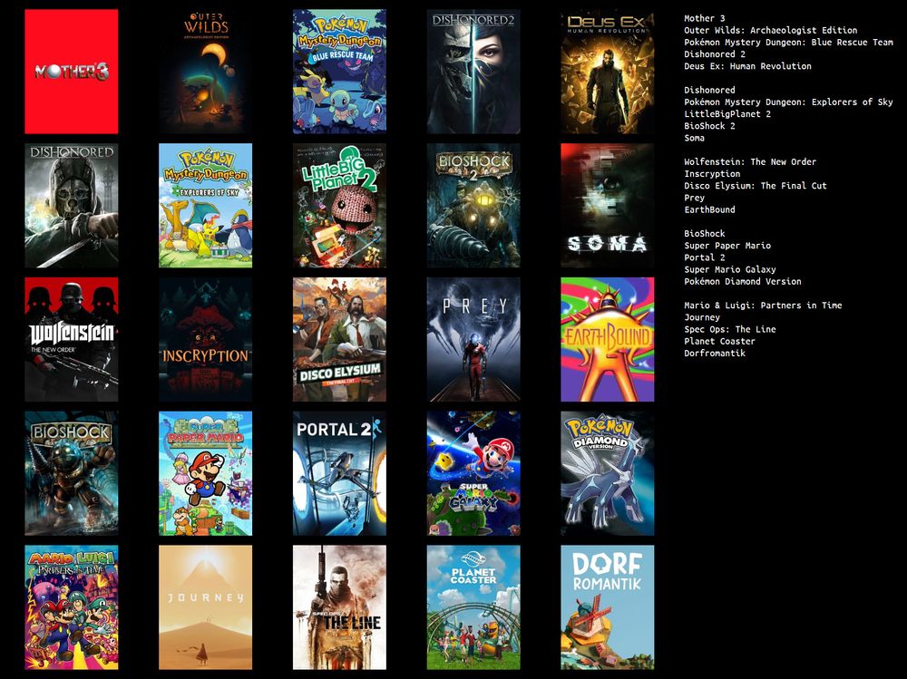Viewport: 907px width, 679px height.
Task: Open the Super Paper Mario cover
Action: pyautogui.click(x=205, y=473)
